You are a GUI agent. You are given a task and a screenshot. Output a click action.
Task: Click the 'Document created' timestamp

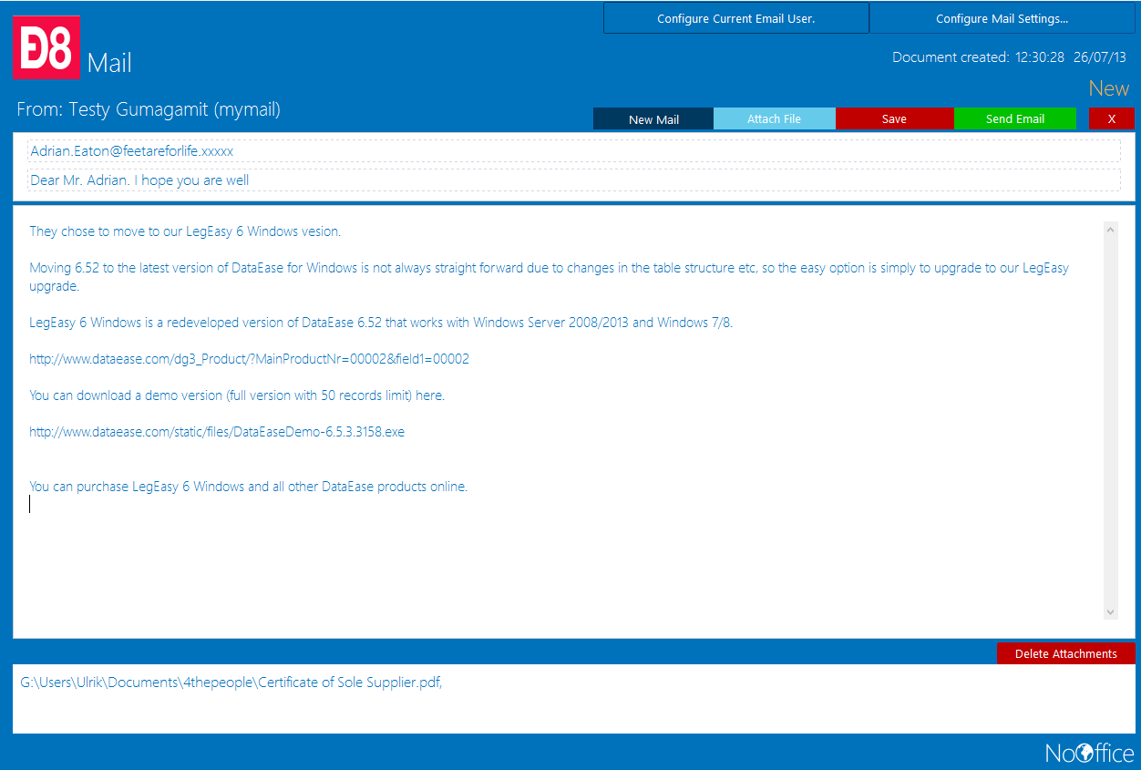click(1010, 56)
